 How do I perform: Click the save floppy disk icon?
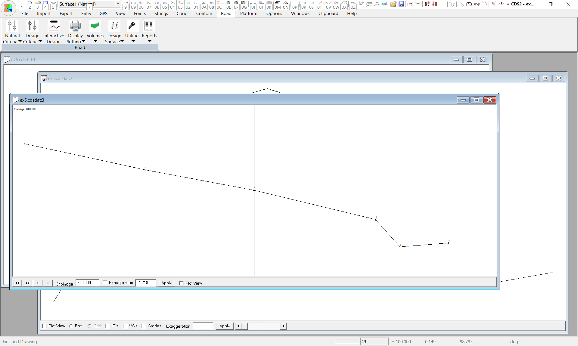(x=401, y=4)
